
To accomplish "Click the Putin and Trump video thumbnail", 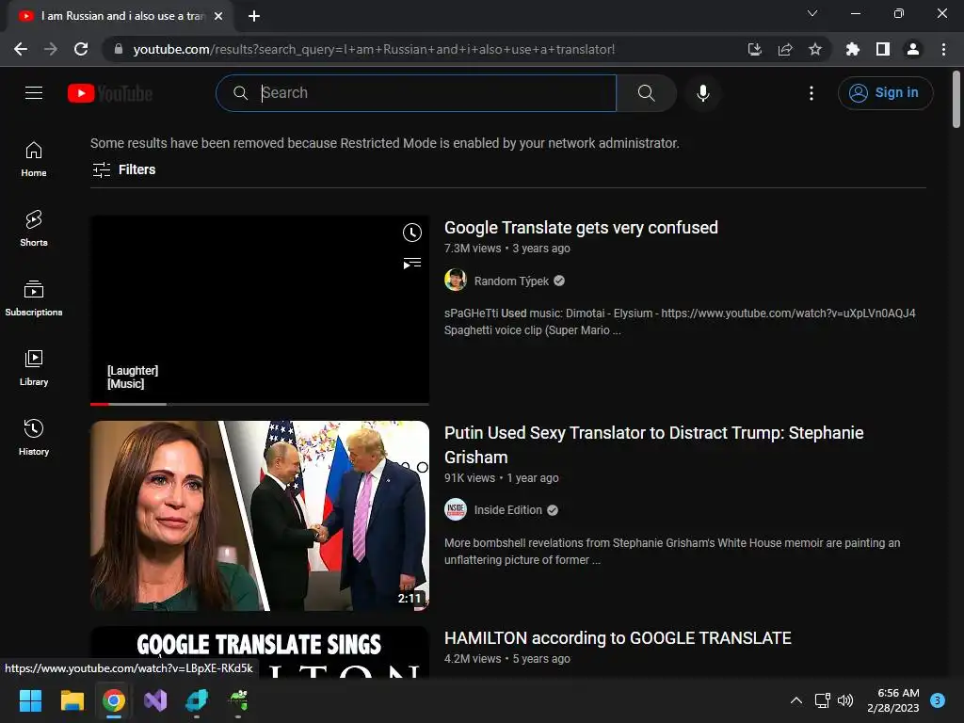I will point(260,515).
